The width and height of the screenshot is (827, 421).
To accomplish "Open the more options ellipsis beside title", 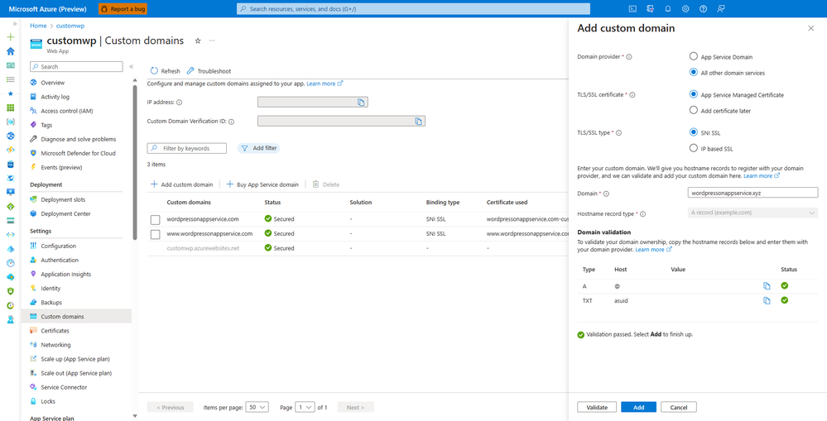I will coord(212,41).
